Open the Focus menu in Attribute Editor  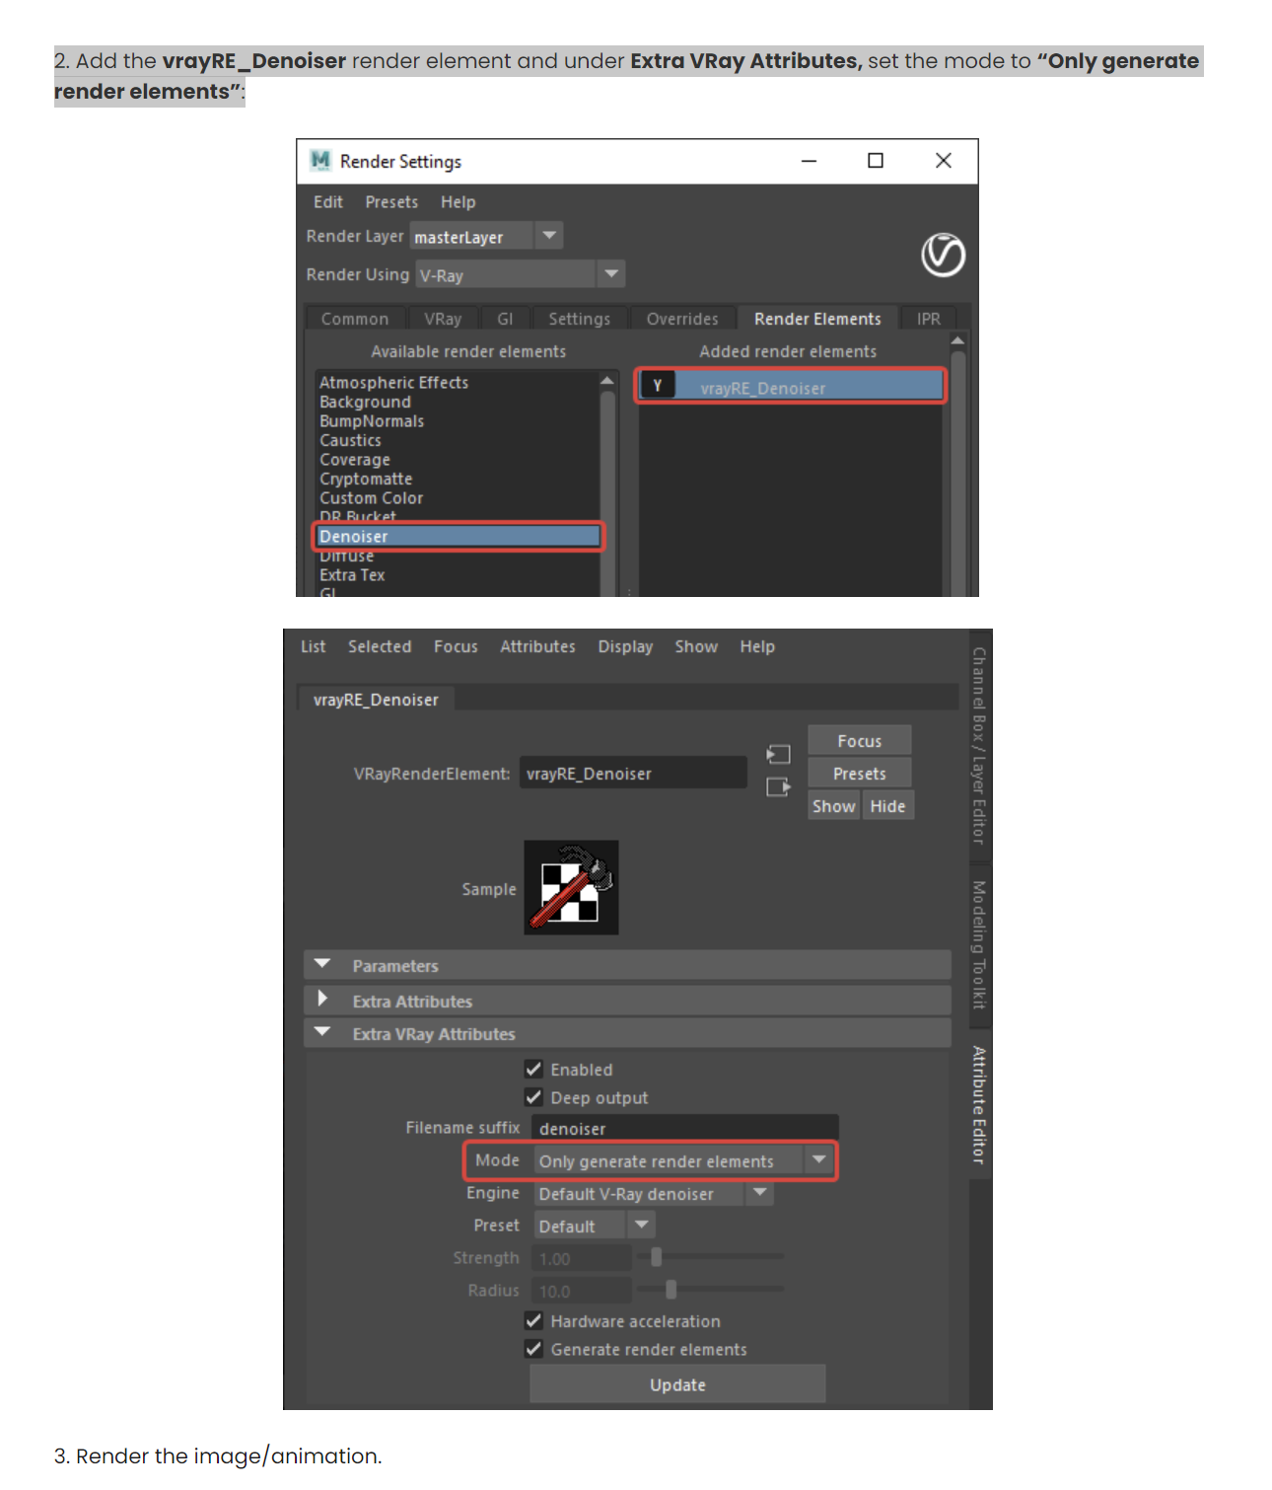[456, 646]
